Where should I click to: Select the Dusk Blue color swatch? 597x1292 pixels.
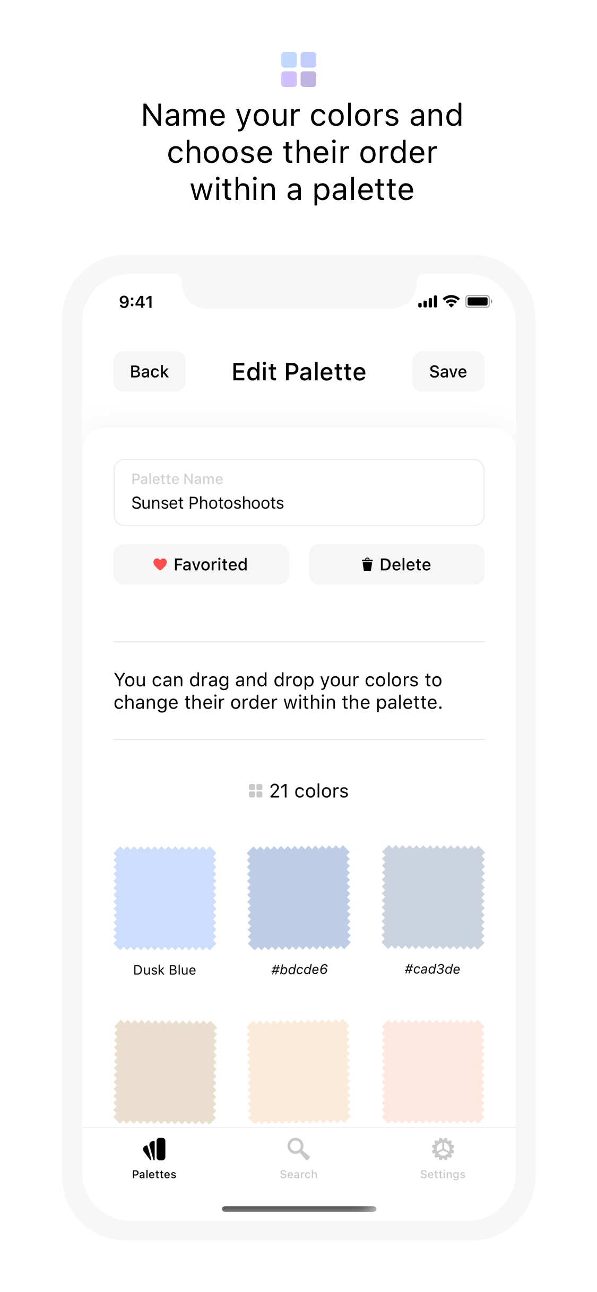pos(165,898)
